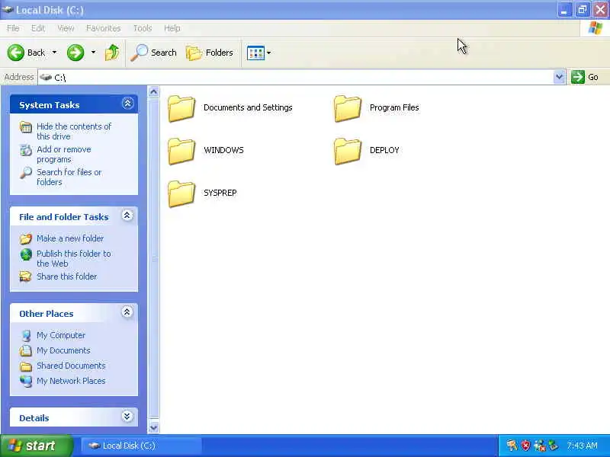
Task: Click the green Forward arrow button
Action: 75,53
